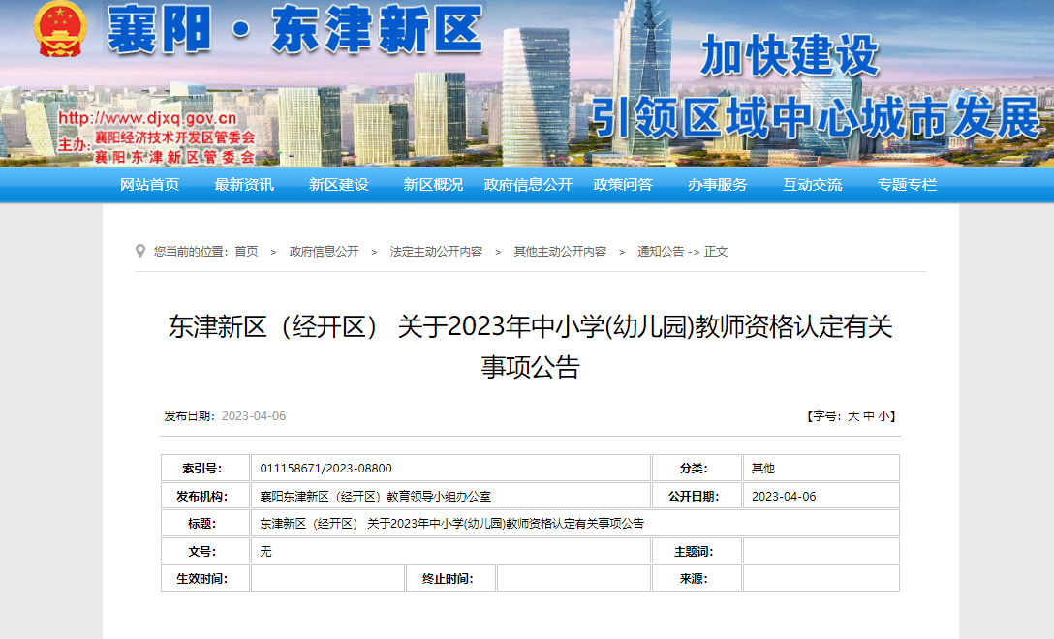
Task: Open the 专题专栏 menu item
Action: click(908, 185)
